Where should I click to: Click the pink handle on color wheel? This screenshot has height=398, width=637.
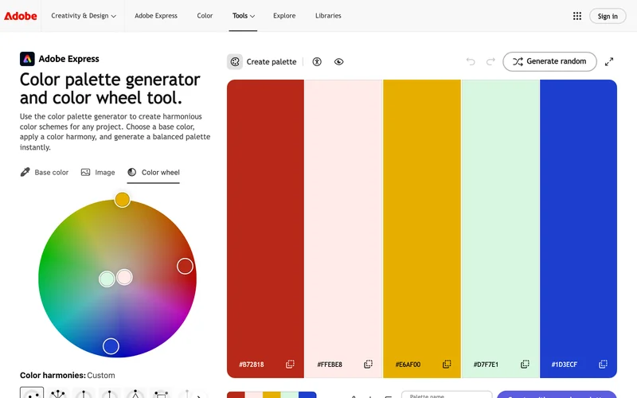[124, 277]
